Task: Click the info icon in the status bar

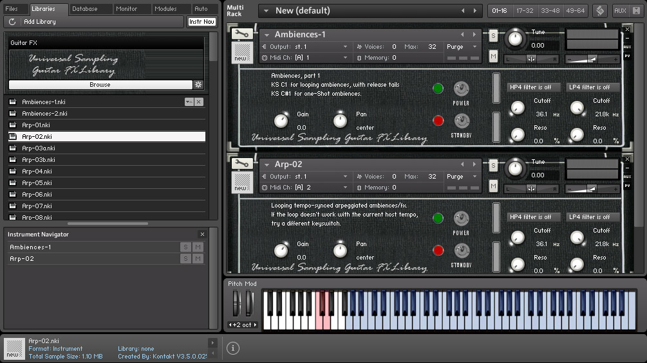Action: (x=233, y=348)
